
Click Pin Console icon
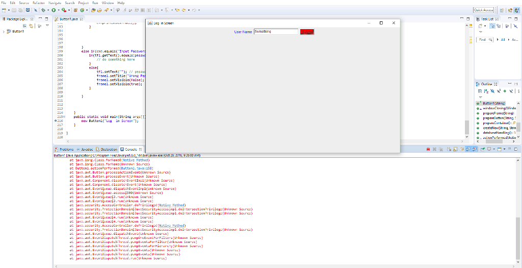[x=483, y=150]
